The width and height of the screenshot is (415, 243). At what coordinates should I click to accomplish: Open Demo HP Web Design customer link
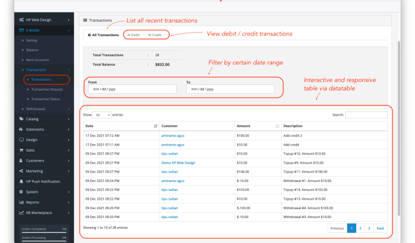coord(178,163)
